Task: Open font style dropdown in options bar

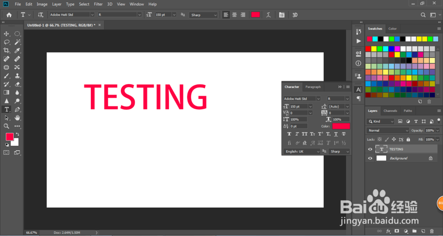Action: (139, 15)
